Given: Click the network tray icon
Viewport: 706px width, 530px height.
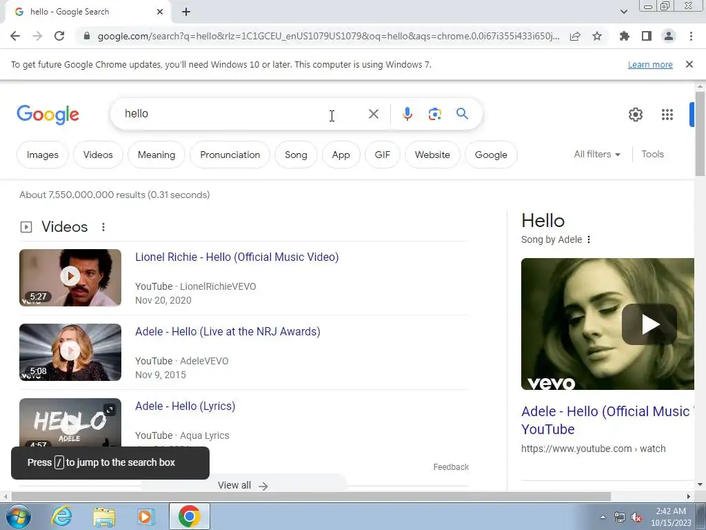Looking at the screenshot, I should pos(620,517).
